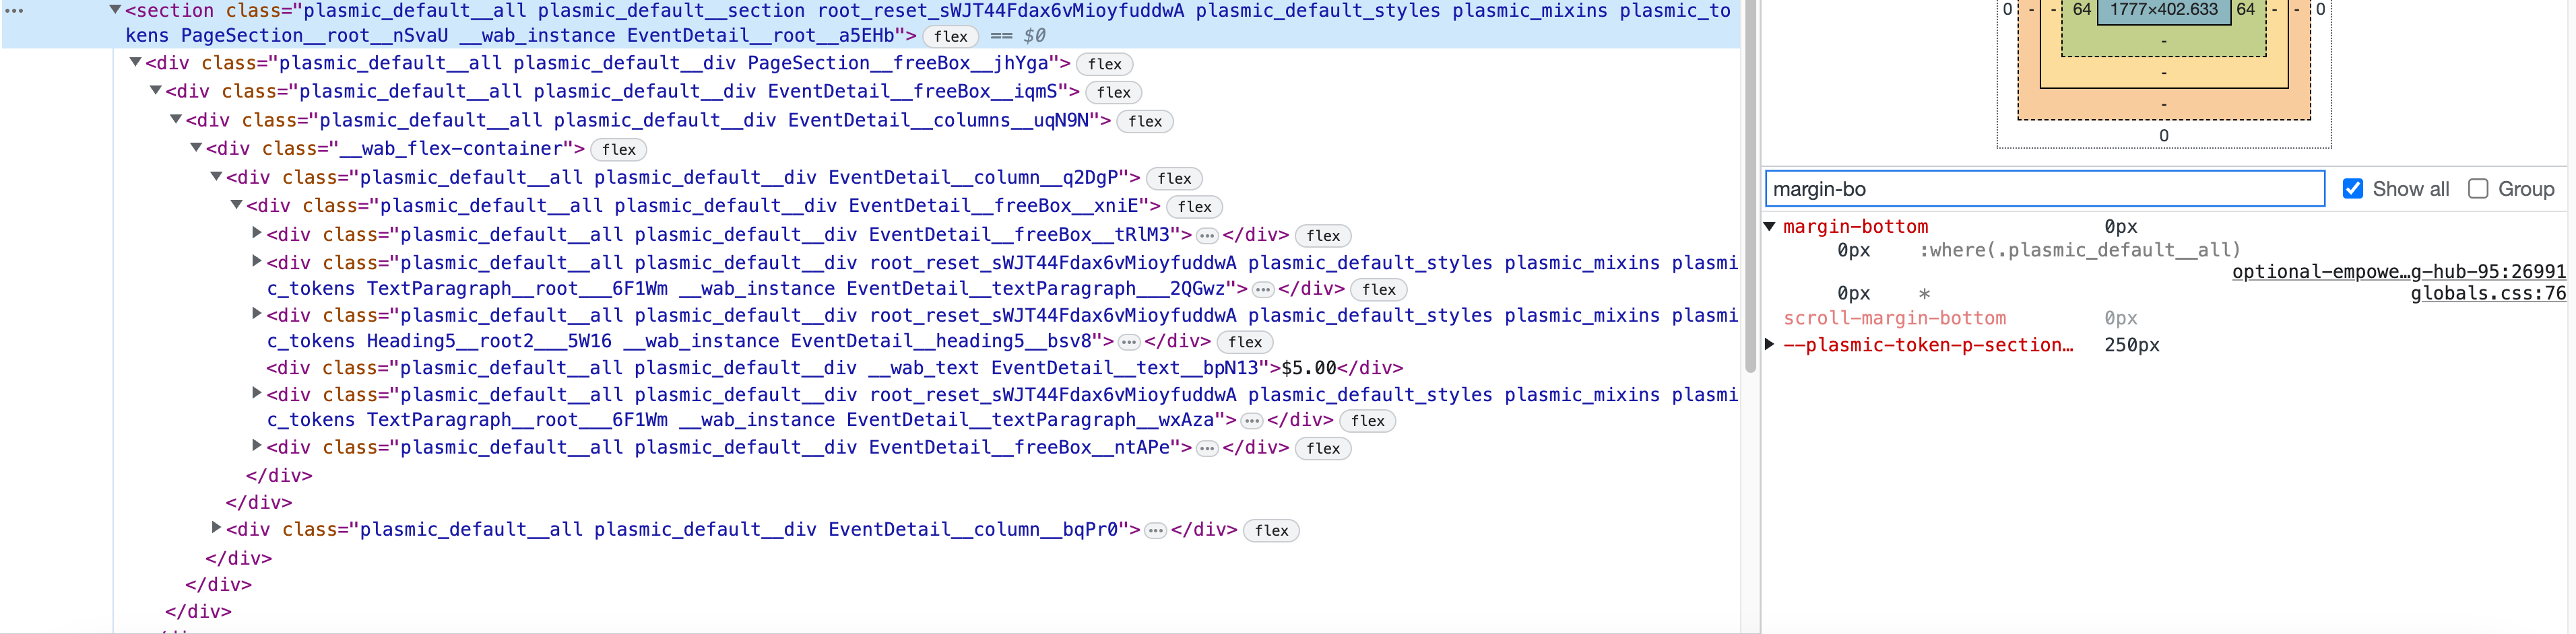Expand the EventDetail__freeBox__ntAPe div node
Image resolution: width=2576 pixels, height=634 pixels.
point(257,446)
